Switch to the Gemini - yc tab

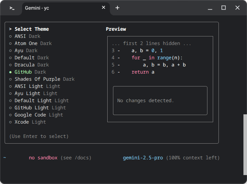66,8
